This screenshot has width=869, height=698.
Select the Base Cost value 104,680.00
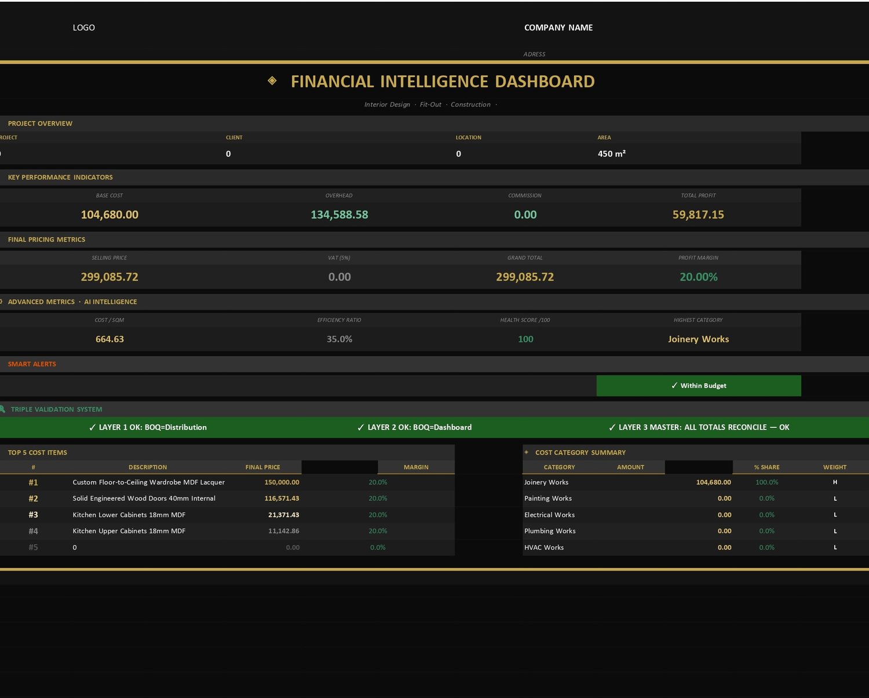[x=109, y=215]
